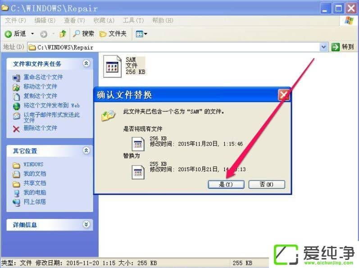359x268 pixels.
Task: Click the Go arrow button
Action: (336, 47)
